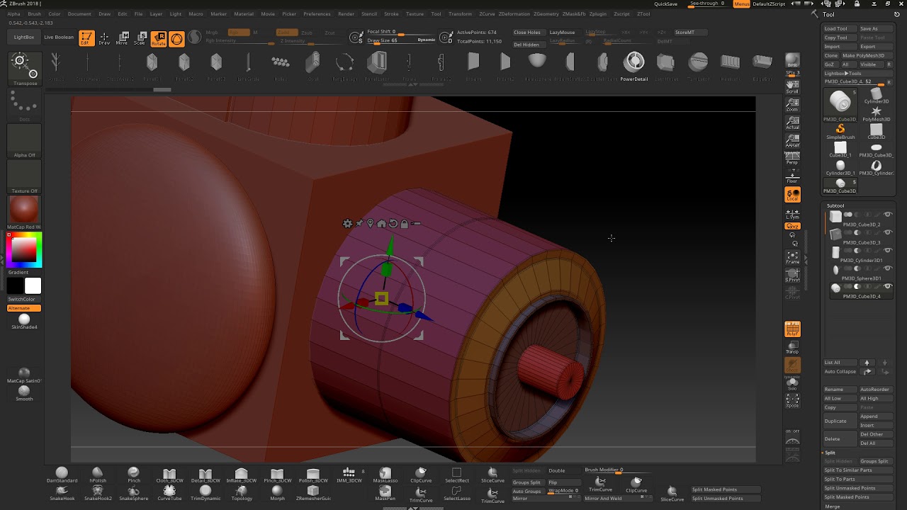This screenshot has height=510, width=907.
Task: Click the Close Holes button
Action: click(x=527, y=33)
